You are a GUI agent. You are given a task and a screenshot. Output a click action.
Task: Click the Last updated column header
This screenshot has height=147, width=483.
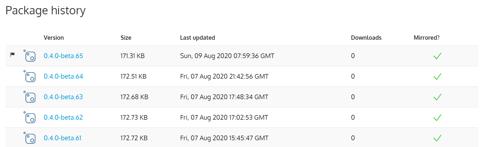click(197, 38)
